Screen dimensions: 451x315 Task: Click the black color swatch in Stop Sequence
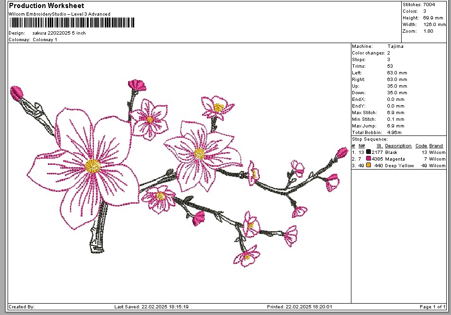(x=368, y=153)
